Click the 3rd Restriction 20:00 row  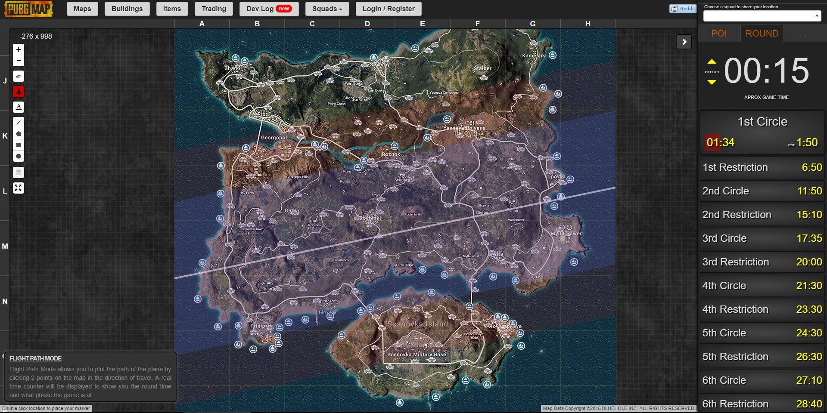click(x=762, y=262)
